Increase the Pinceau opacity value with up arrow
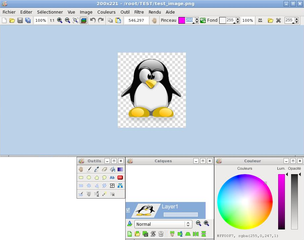The image size is (304, 240). tap(197, 19)
